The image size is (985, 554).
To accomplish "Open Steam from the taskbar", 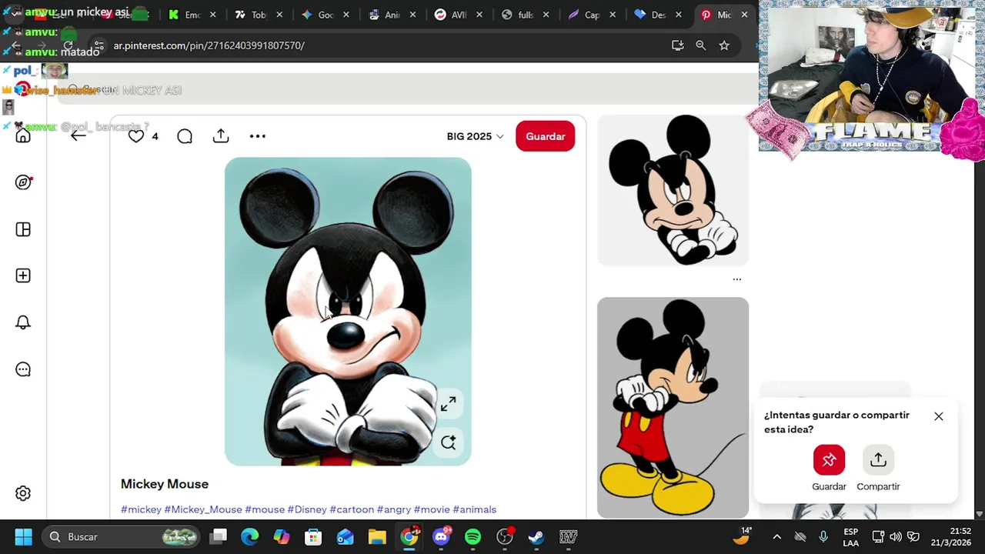I will [536, 536].
